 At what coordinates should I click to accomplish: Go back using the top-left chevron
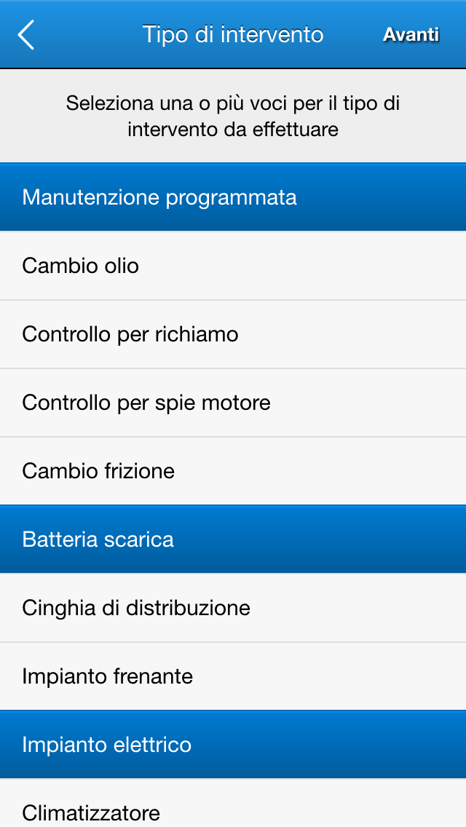click(26, 34)
